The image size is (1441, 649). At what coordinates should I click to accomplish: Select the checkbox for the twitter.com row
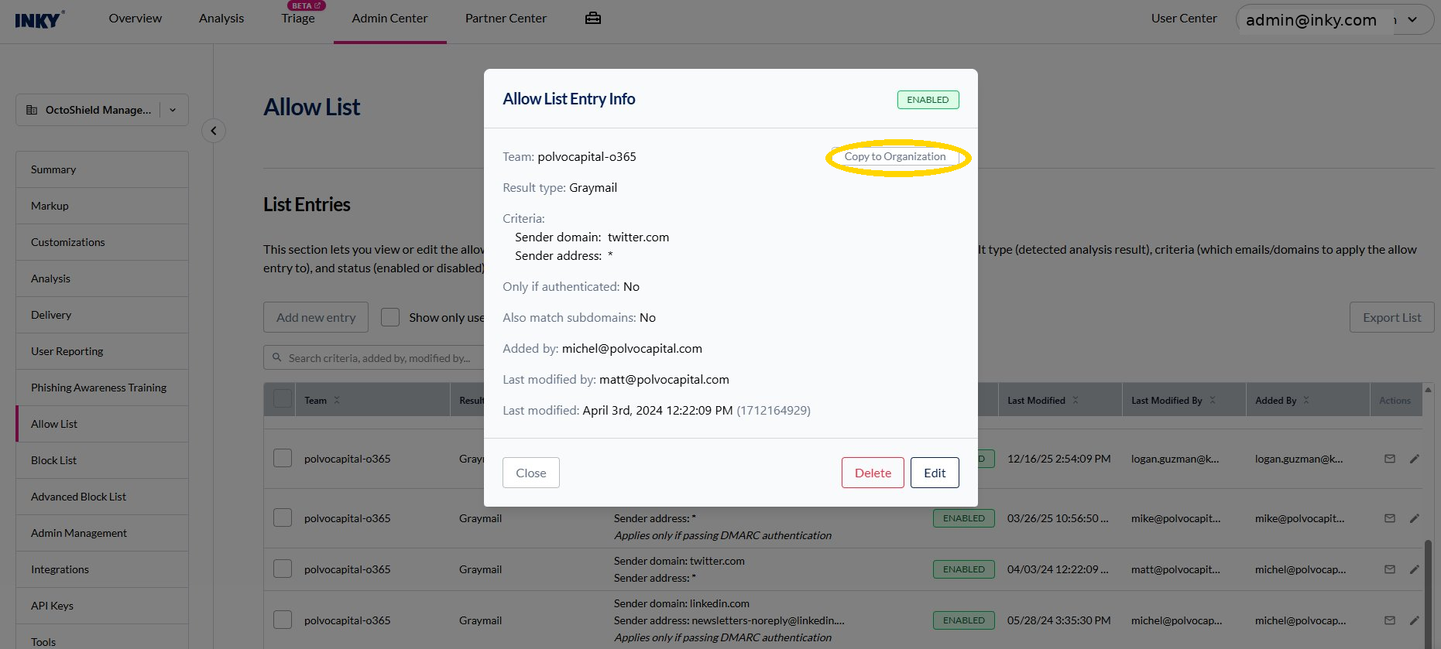point(283,569)
